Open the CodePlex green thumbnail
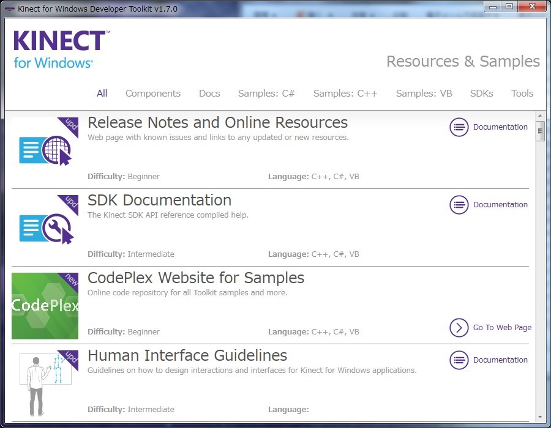The height and width of the screenshot is (428, 551). point(45,306)
